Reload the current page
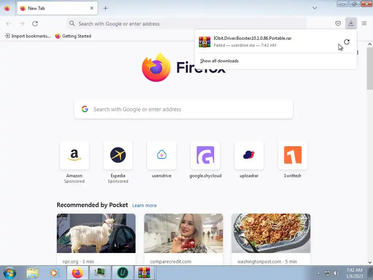 pyautogui.click(x=35, y=24)
